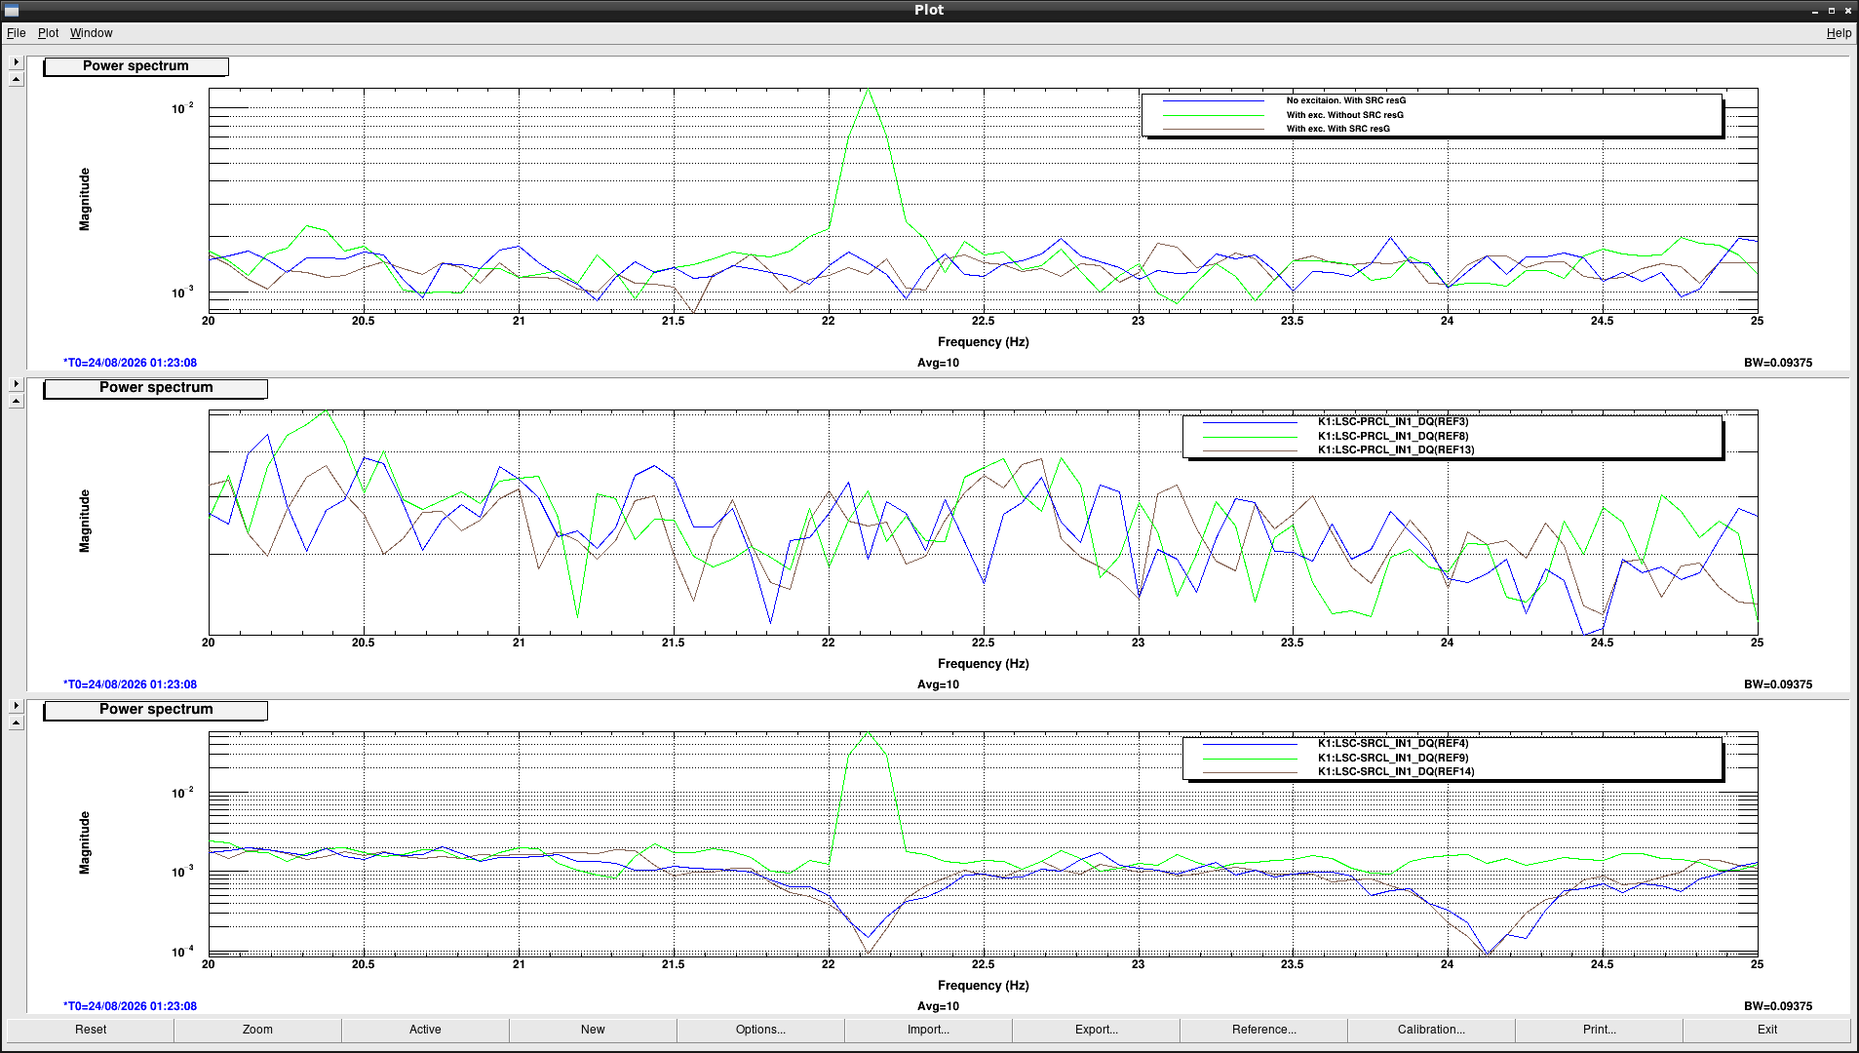Open the File menu

pyautogui.click(x=17, y=33)
